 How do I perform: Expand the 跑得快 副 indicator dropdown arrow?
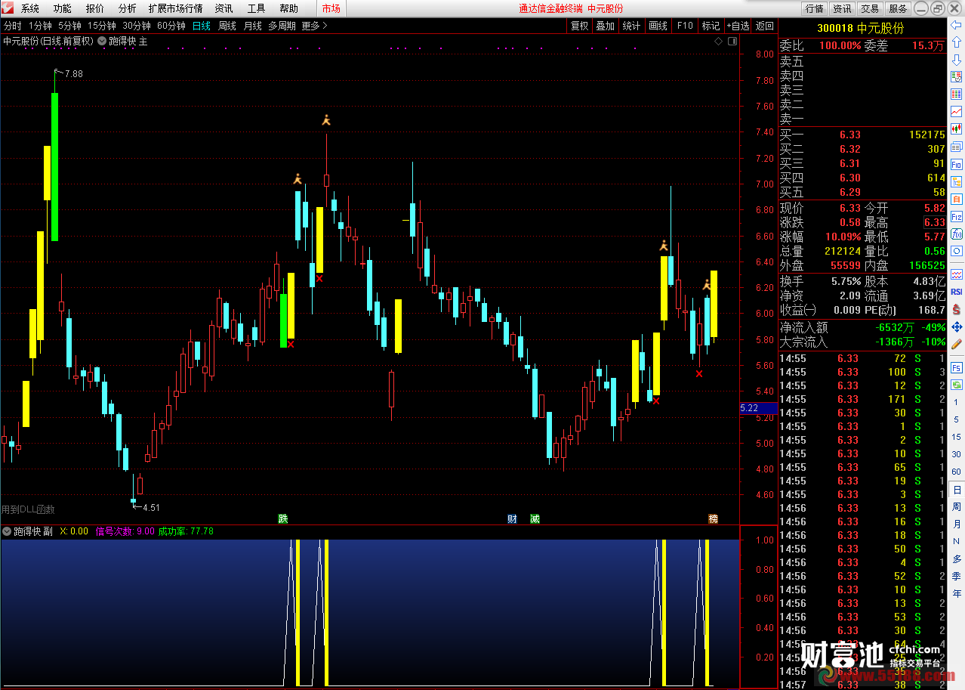[8, 531]
